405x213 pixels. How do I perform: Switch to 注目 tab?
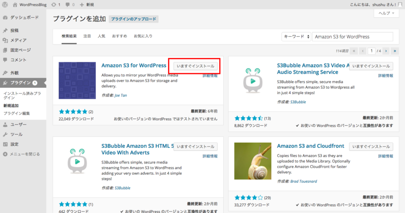[87, 36]
